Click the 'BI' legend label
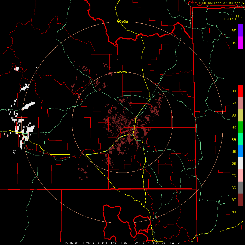 coord(234,200)
